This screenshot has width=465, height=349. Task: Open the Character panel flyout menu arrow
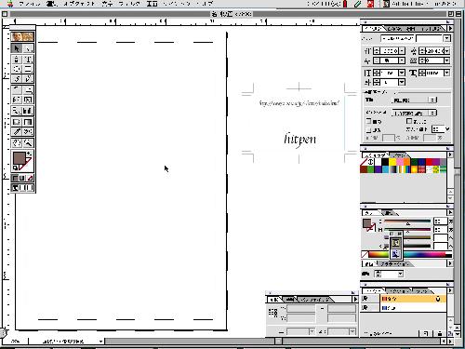(x=450, y=28)
